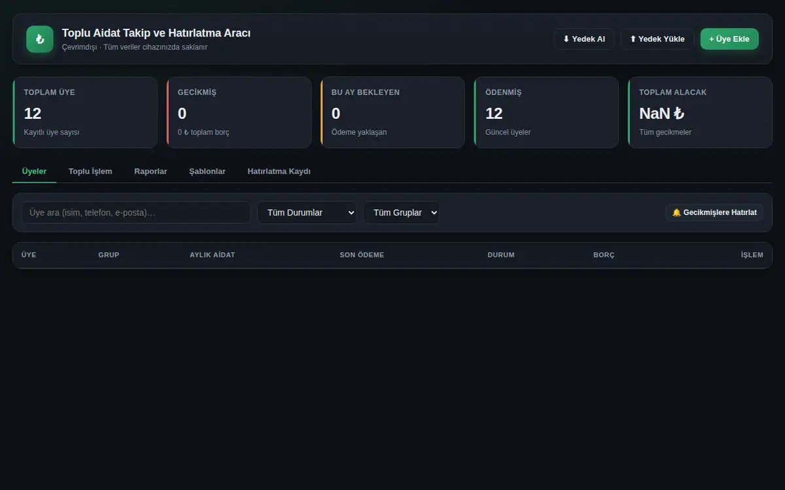Image resolution: width=785 pixels, height=490 pixels.
Task: Expand the Tüm Durumlar status dropdown
Action: click(x=307, y=212)
